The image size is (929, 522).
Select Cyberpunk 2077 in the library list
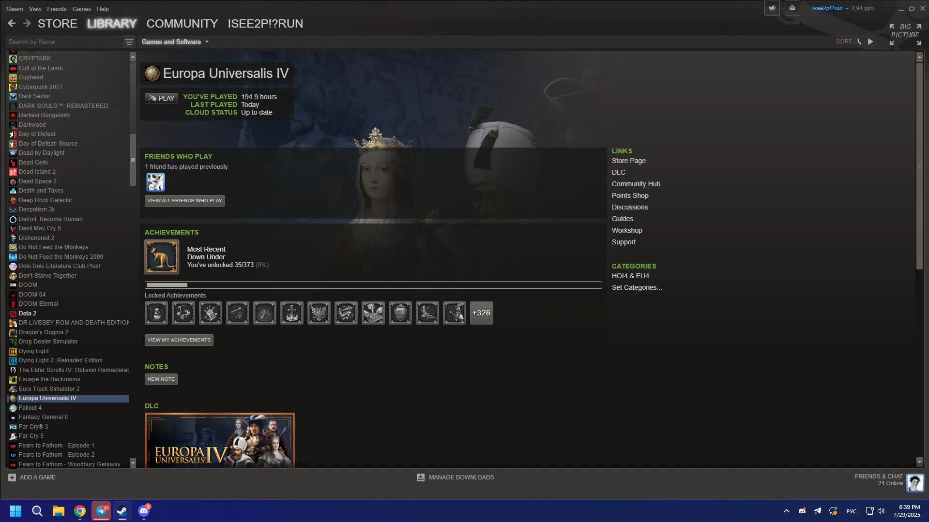pos(41,87)
